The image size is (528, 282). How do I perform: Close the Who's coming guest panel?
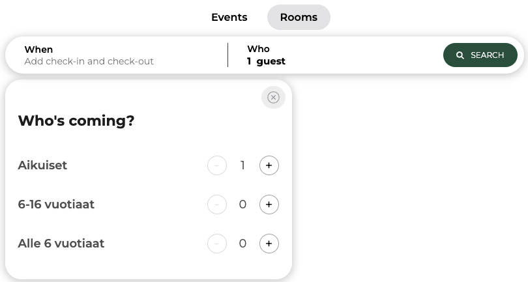pos(273,97)
